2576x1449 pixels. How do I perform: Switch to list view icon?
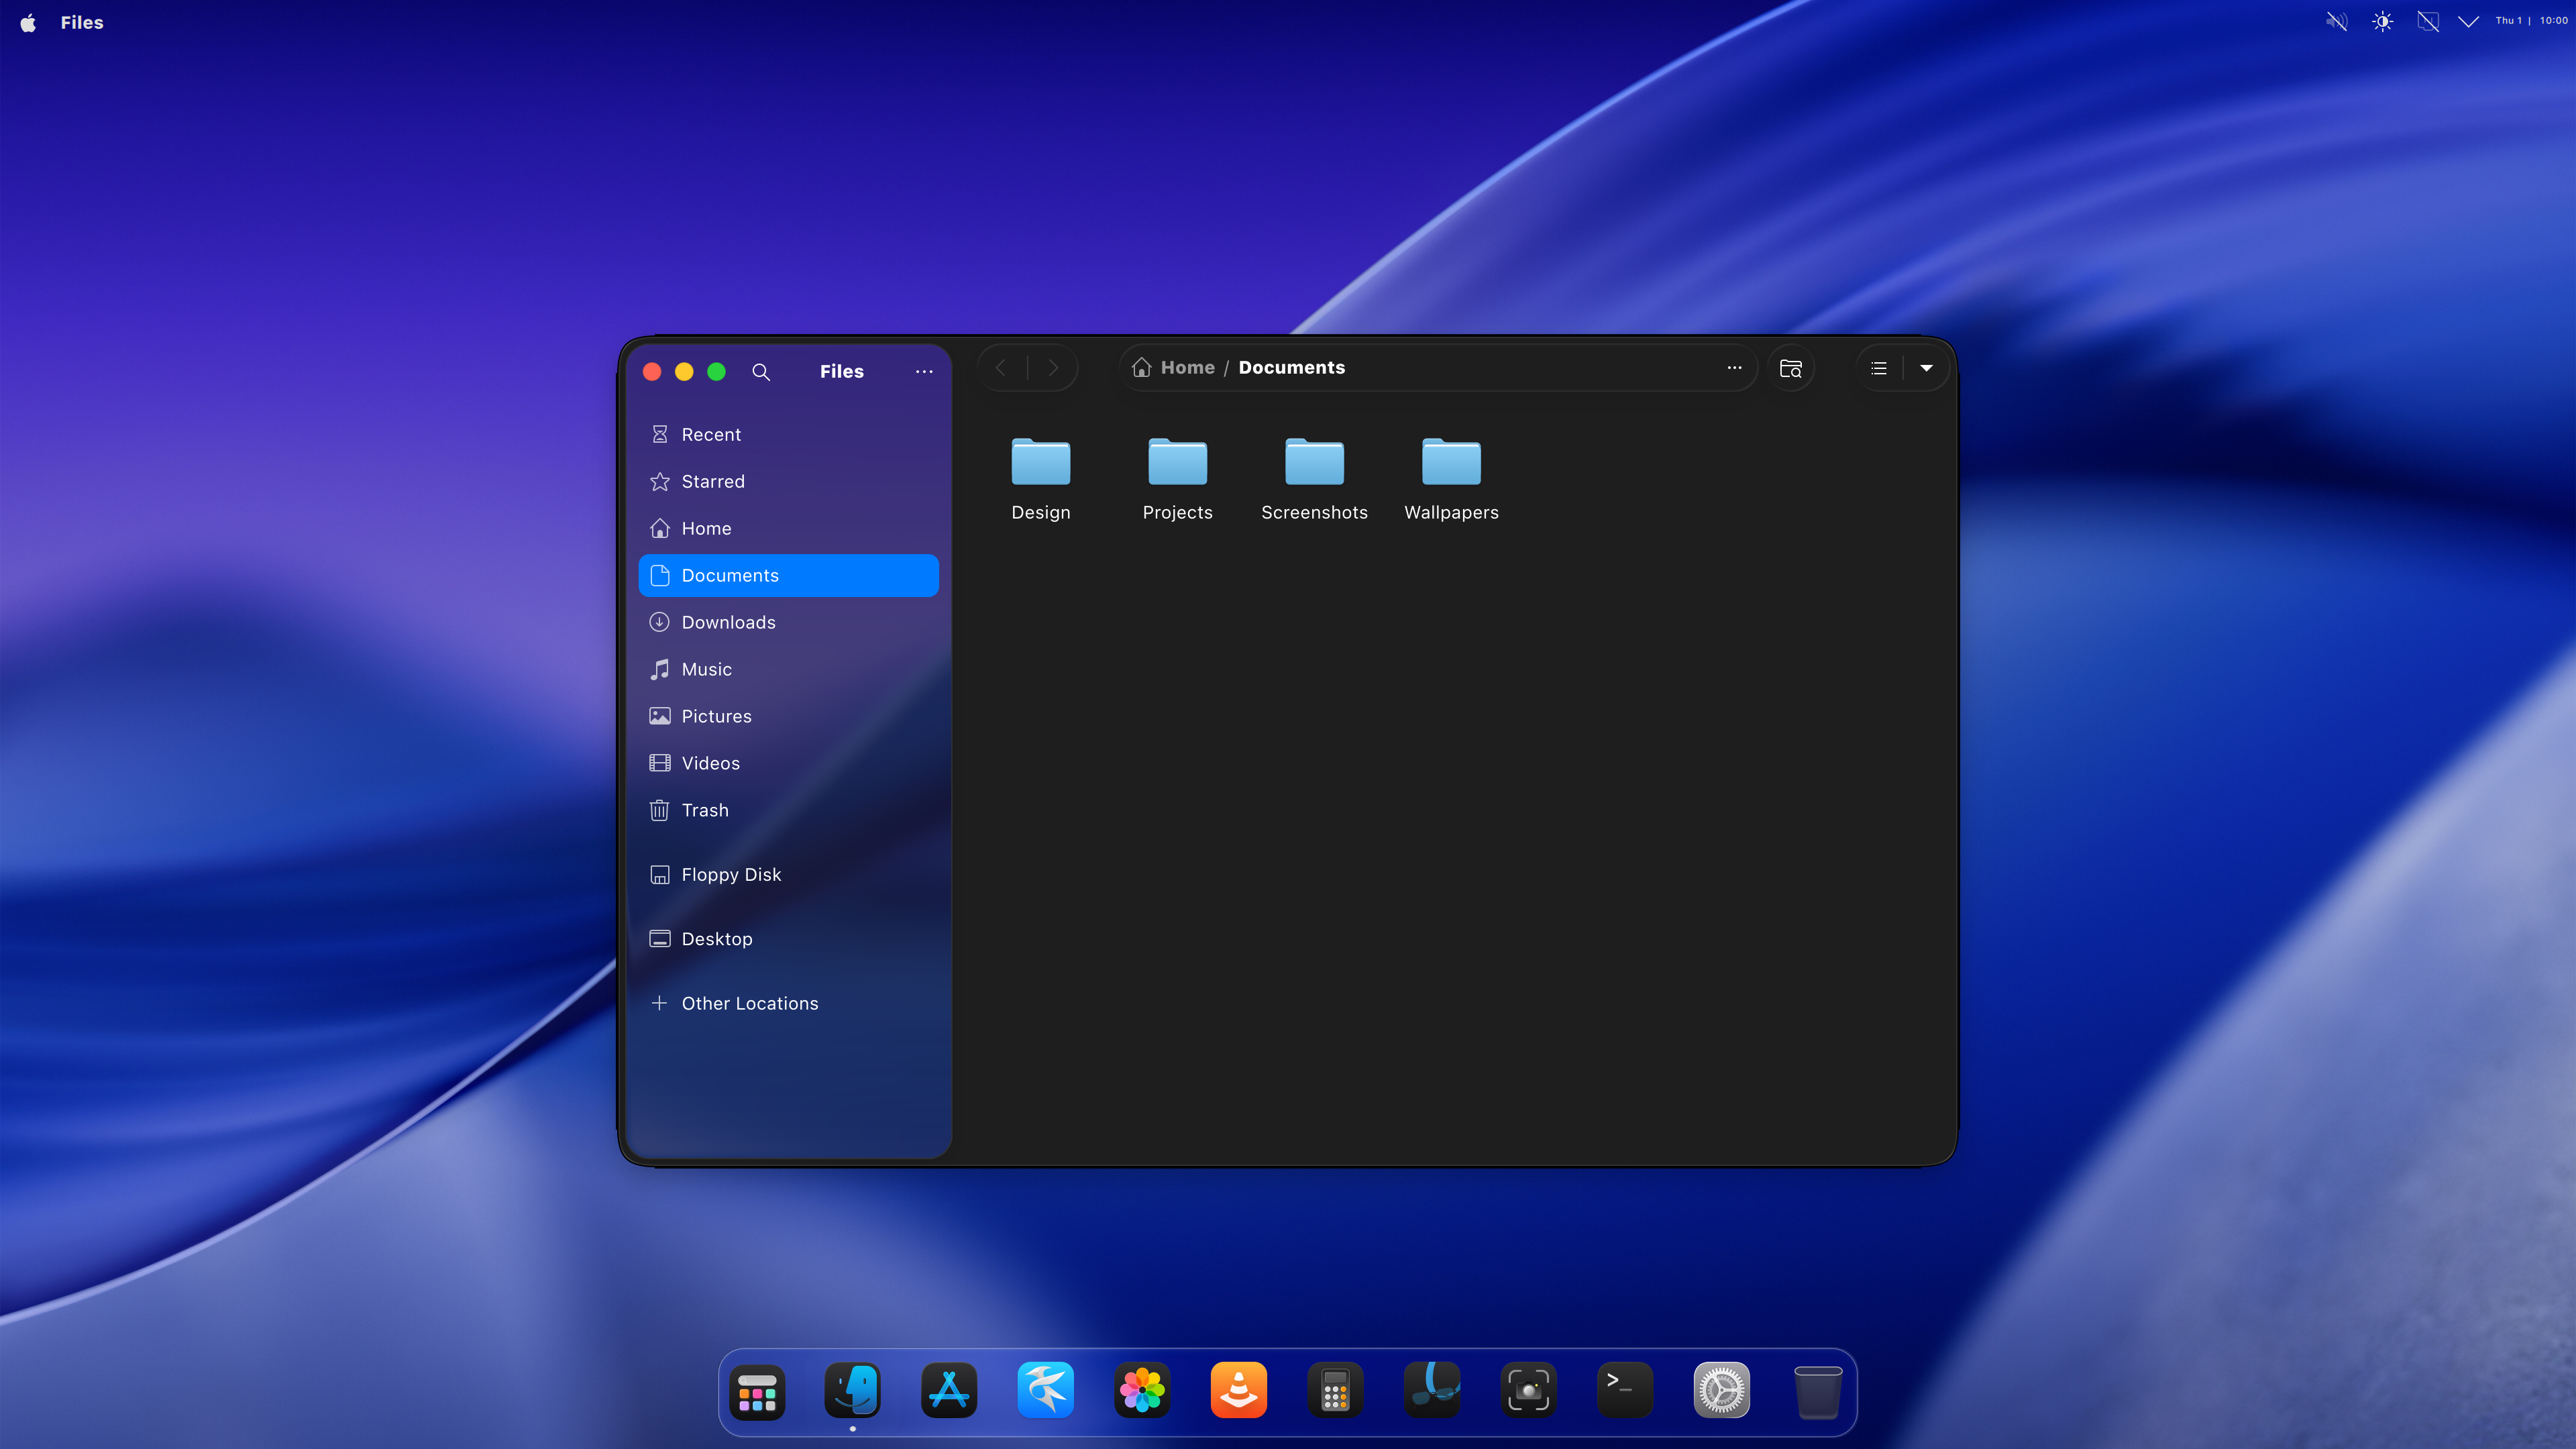1879,368
